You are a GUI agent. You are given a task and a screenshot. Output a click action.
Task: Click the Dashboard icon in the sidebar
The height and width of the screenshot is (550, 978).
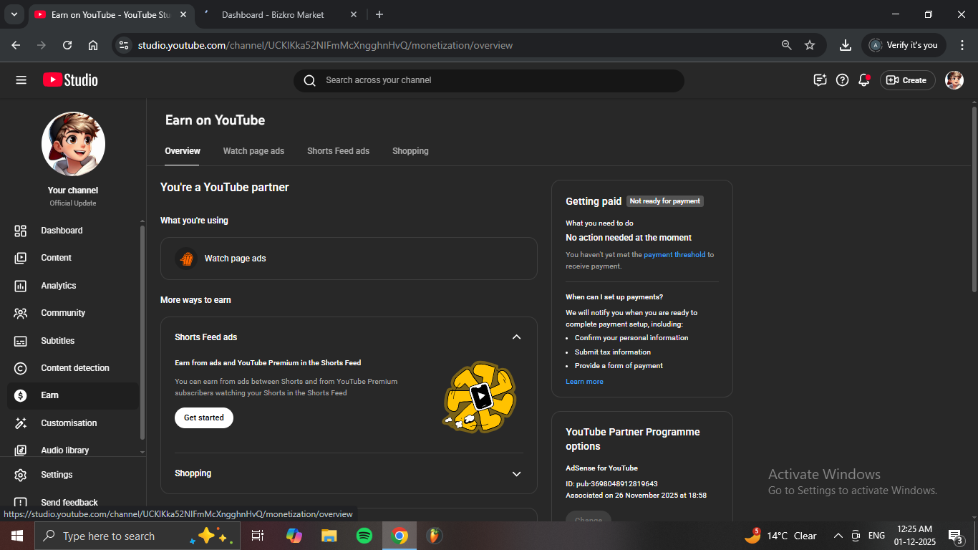(21, 231)
